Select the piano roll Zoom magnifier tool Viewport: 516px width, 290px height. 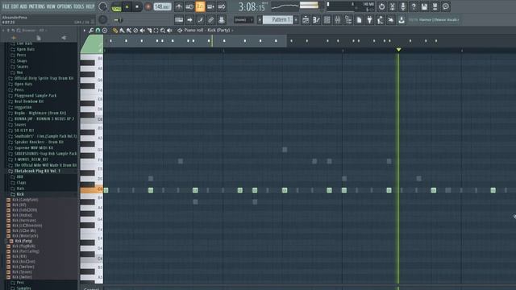(163, 31)
